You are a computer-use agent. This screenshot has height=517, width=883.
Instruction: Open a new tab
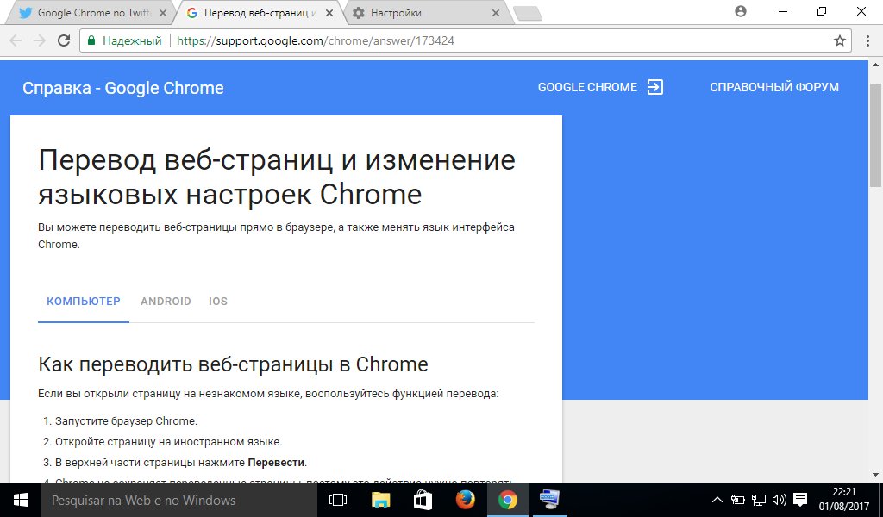pos(528,14)
